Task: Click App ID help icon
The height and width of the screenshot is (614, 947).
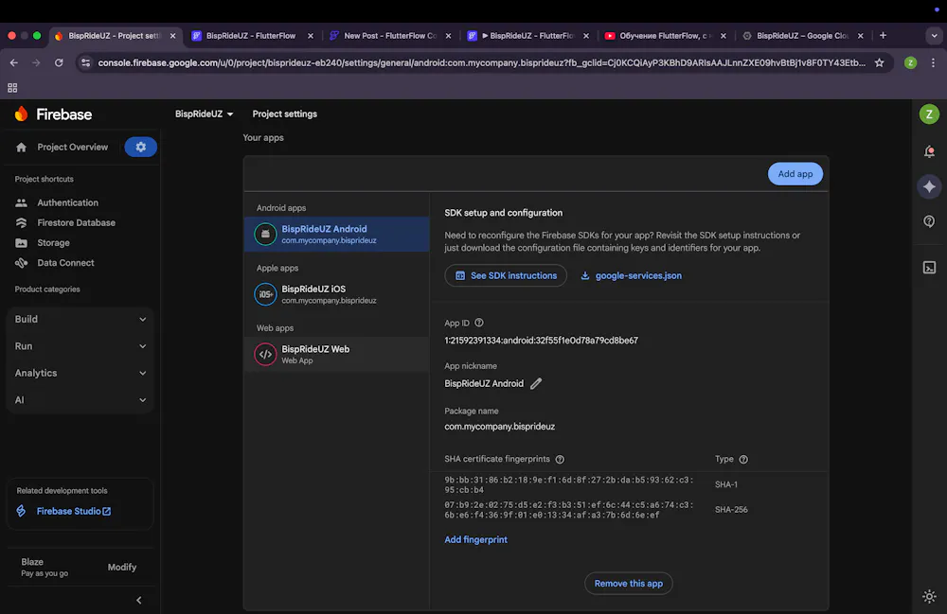Action: pyautogui.click(x=479, y=323)
